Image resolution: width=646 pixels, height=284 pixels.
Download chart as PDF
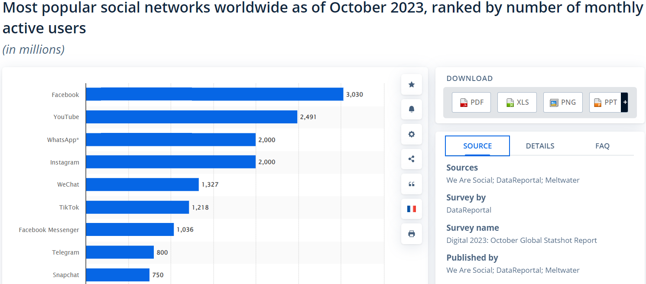tap(471, 103)
